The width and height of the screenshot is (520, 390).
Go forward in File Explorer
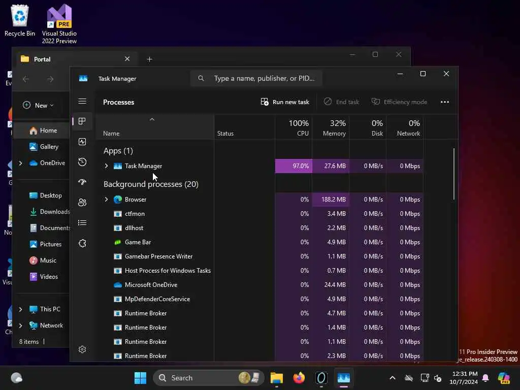tap(50, 79)
